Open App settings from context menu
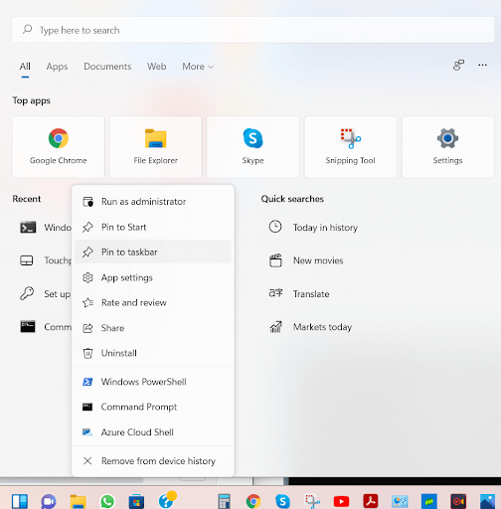 tap(153, 277)
